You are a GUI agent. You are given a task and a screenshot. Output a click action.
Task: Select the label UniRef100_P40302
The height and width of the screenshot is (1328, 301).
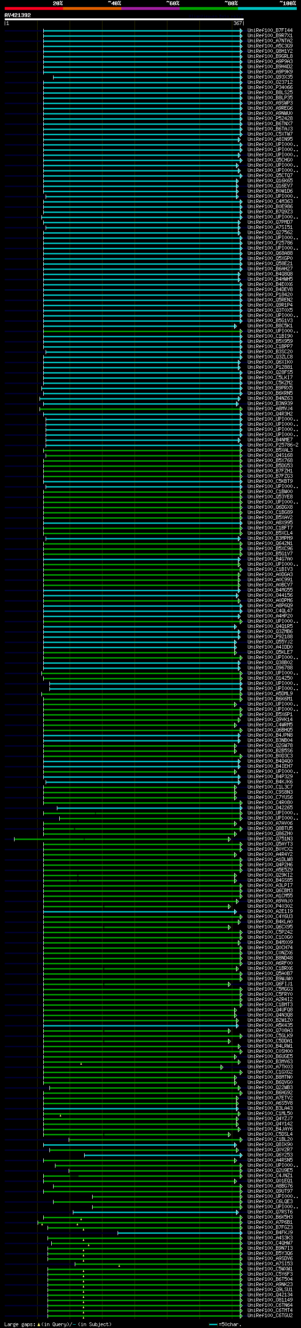point(270,906)
